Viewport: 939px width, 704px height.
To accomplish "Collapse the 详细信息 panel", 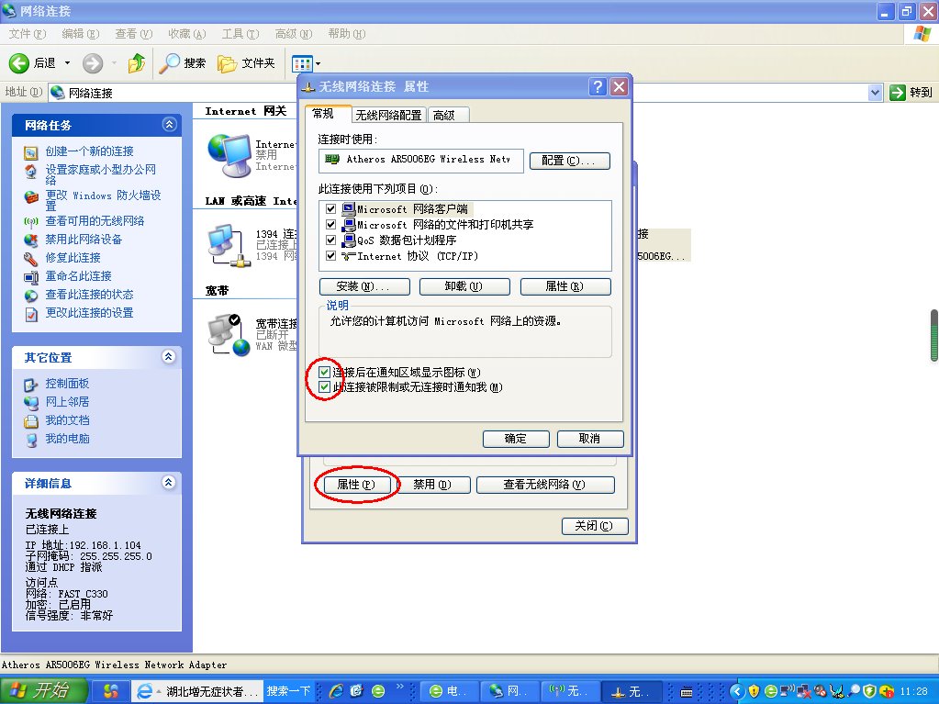I will coord(169,483).
